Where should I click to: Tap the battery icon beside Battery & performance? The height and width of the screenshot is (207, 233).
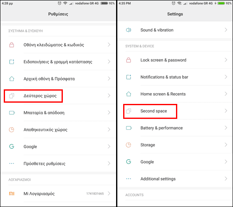(129, 128)
